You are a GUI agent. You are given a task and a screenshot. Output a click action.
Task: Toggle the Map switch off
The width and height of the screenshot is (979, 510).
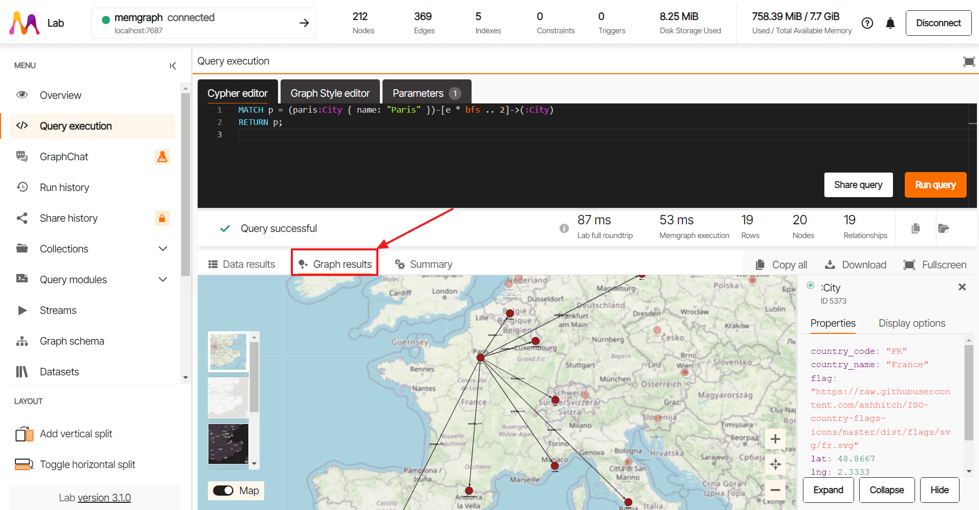[223, 491]
